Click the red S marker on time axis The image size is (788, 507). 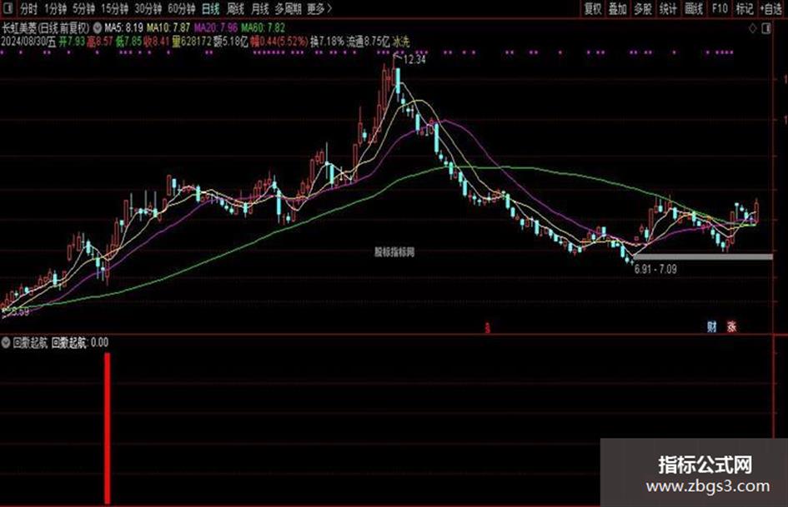tap(487, 328)
